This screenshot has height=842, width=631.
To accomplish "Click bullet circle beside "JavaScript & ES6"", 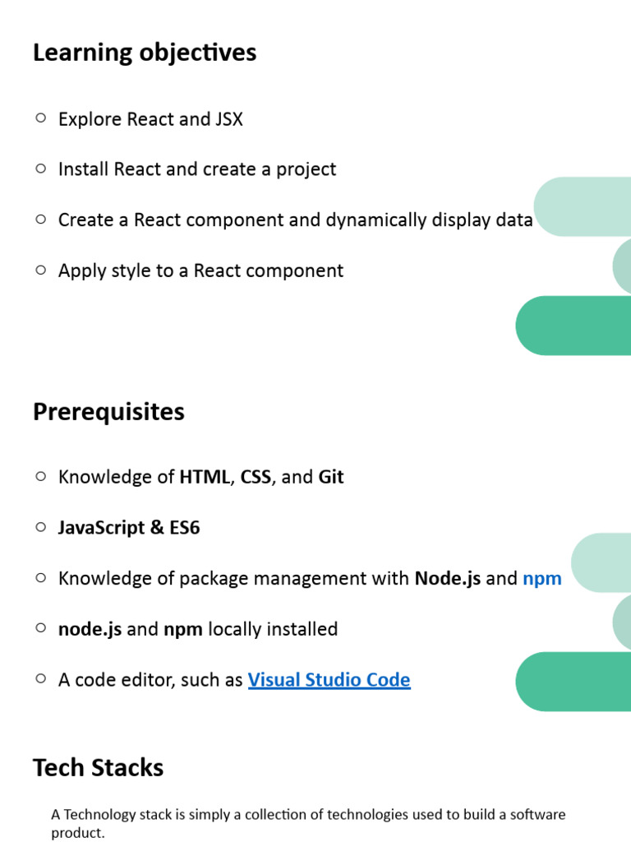I will pyautogui.click(x=40, y=527).
